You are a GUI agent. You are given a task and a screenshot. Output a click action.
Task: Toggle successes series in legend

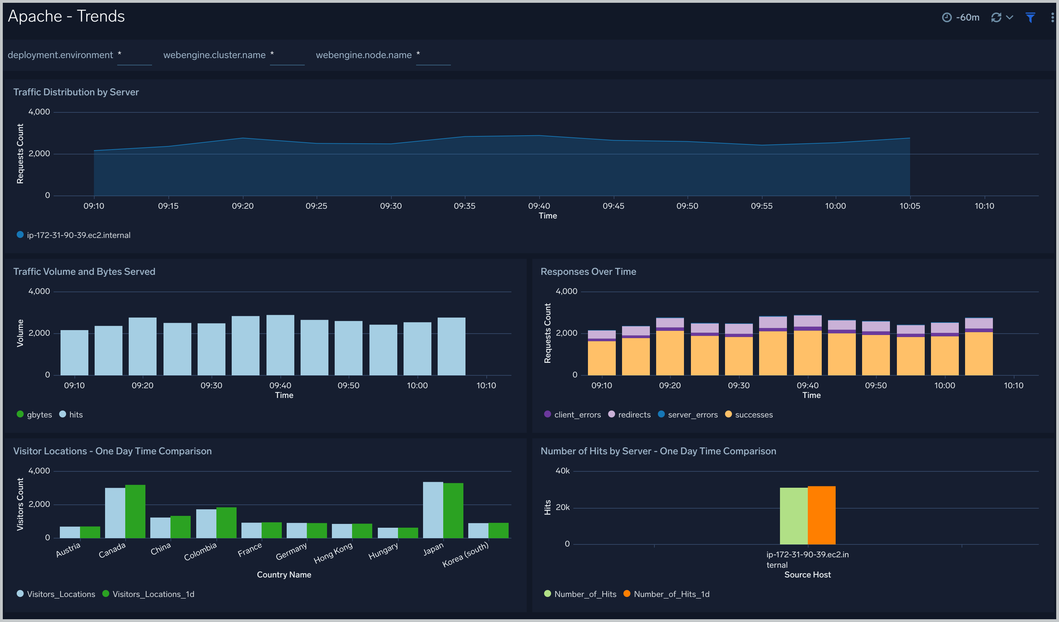[749, 414]
